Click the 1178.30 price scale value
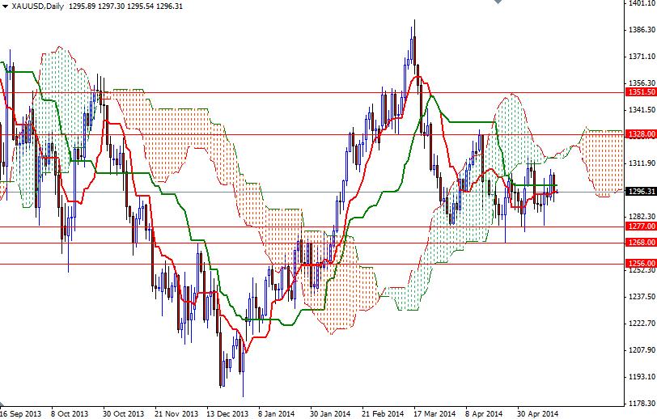Image resolution: width=657 pixels, height=419 pixels. coord(642,404)
